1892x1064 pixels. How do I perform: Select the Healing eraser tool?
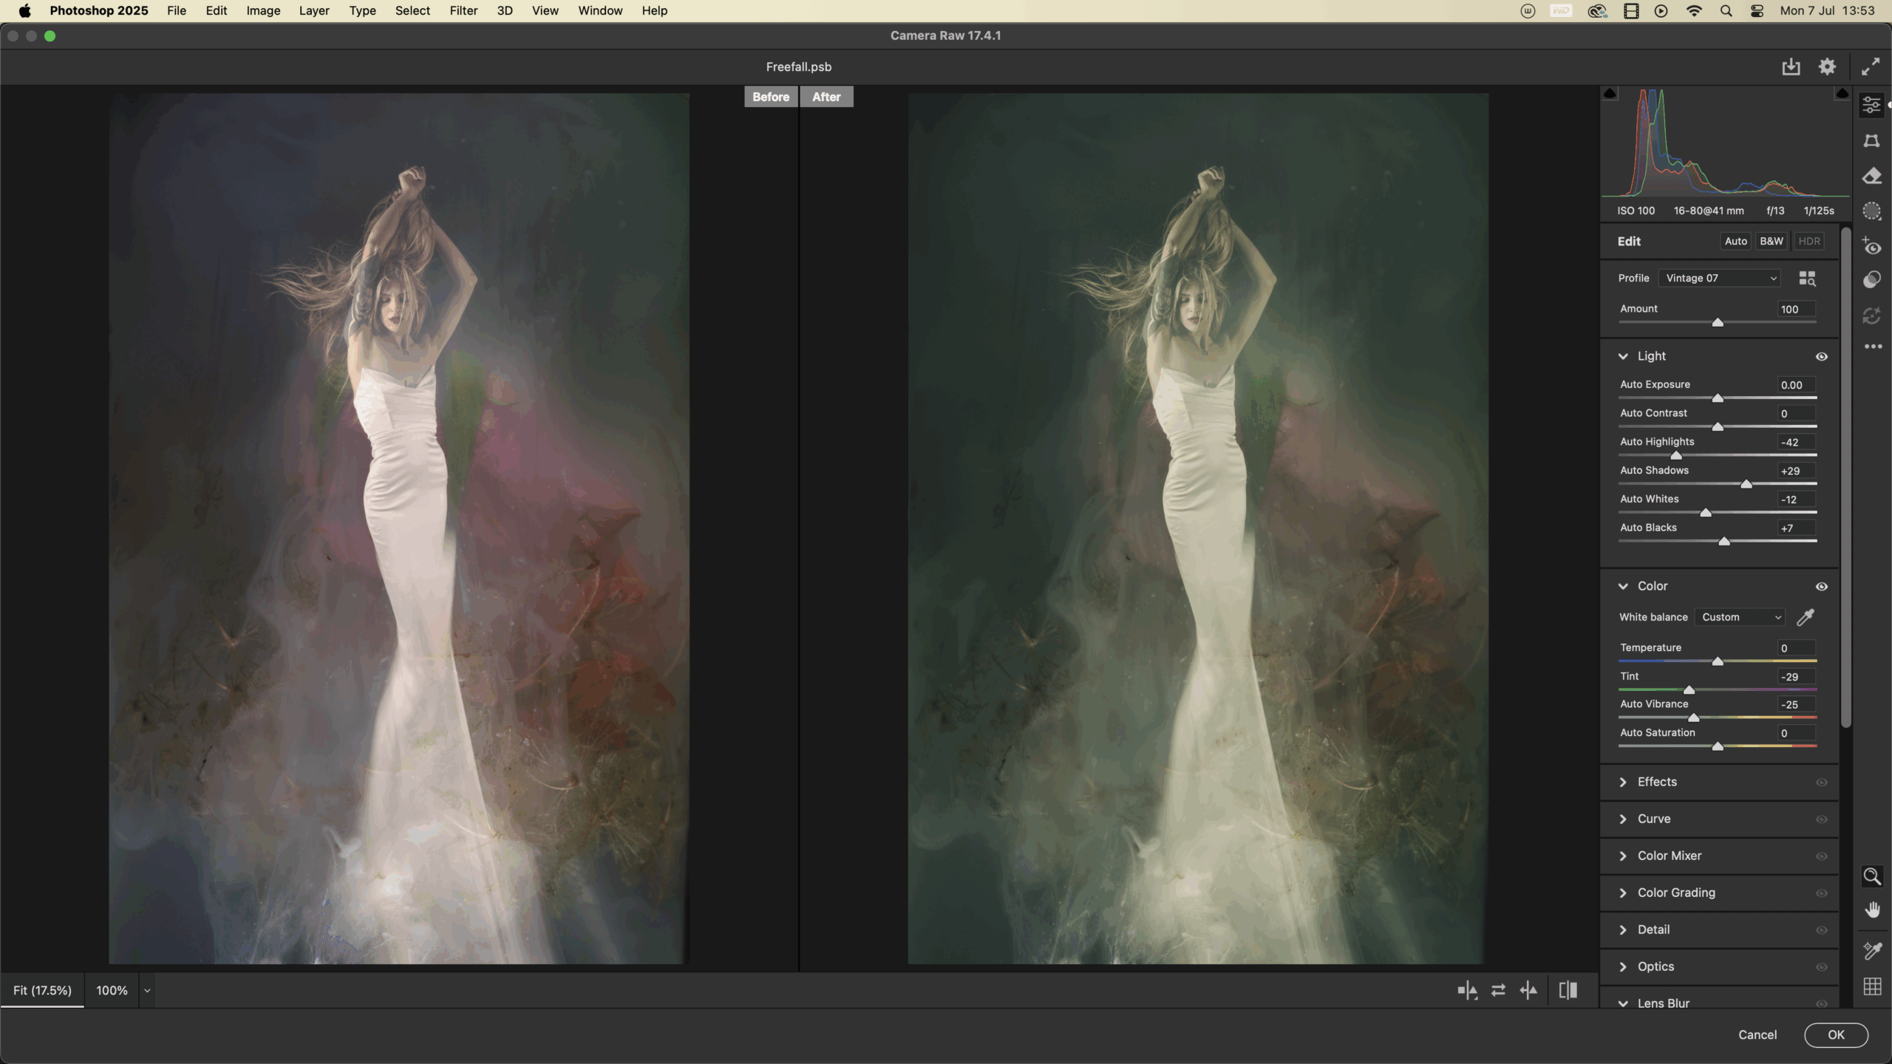pos(1871,176)
